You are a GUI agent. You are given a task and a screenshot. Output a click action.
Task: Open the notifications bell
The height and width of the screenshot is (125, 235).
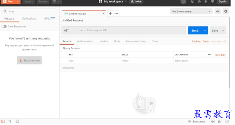pyautogui.click(x=206, y=1)
